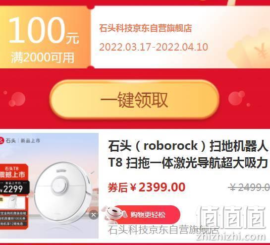This screenshot has width=270, height=245.
Task: Click the 石头 brand logo on product image
Action: click(x=8, y=140)
